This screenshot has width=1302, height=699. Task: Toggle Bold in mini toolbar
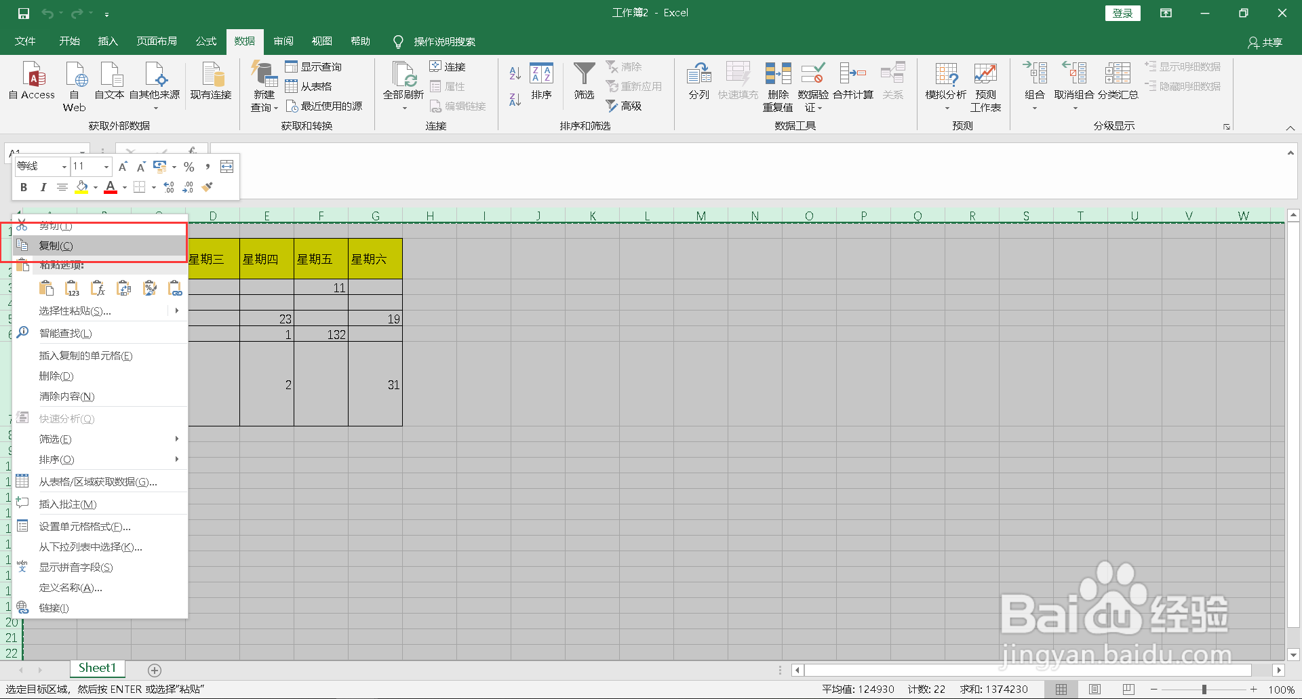[x=24, y=187]
